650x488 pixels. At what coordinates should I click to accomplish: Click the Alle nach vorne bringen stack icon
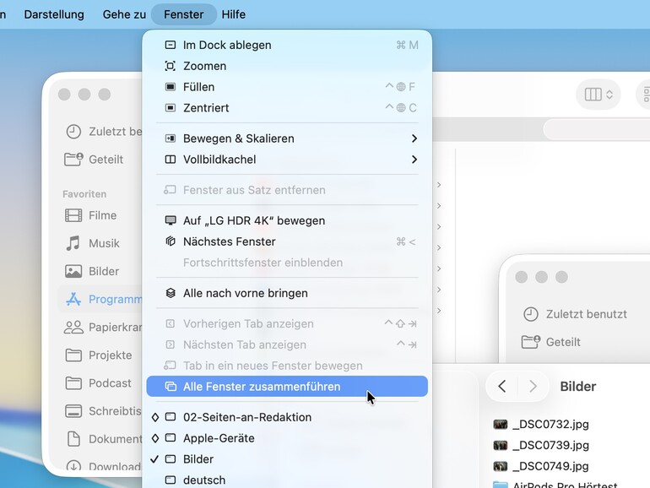(170, 293)
